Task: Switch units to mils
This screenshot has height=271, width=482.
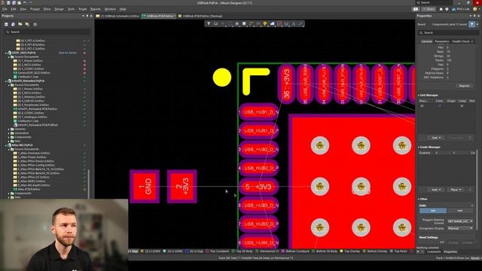Action: (460, 211)
